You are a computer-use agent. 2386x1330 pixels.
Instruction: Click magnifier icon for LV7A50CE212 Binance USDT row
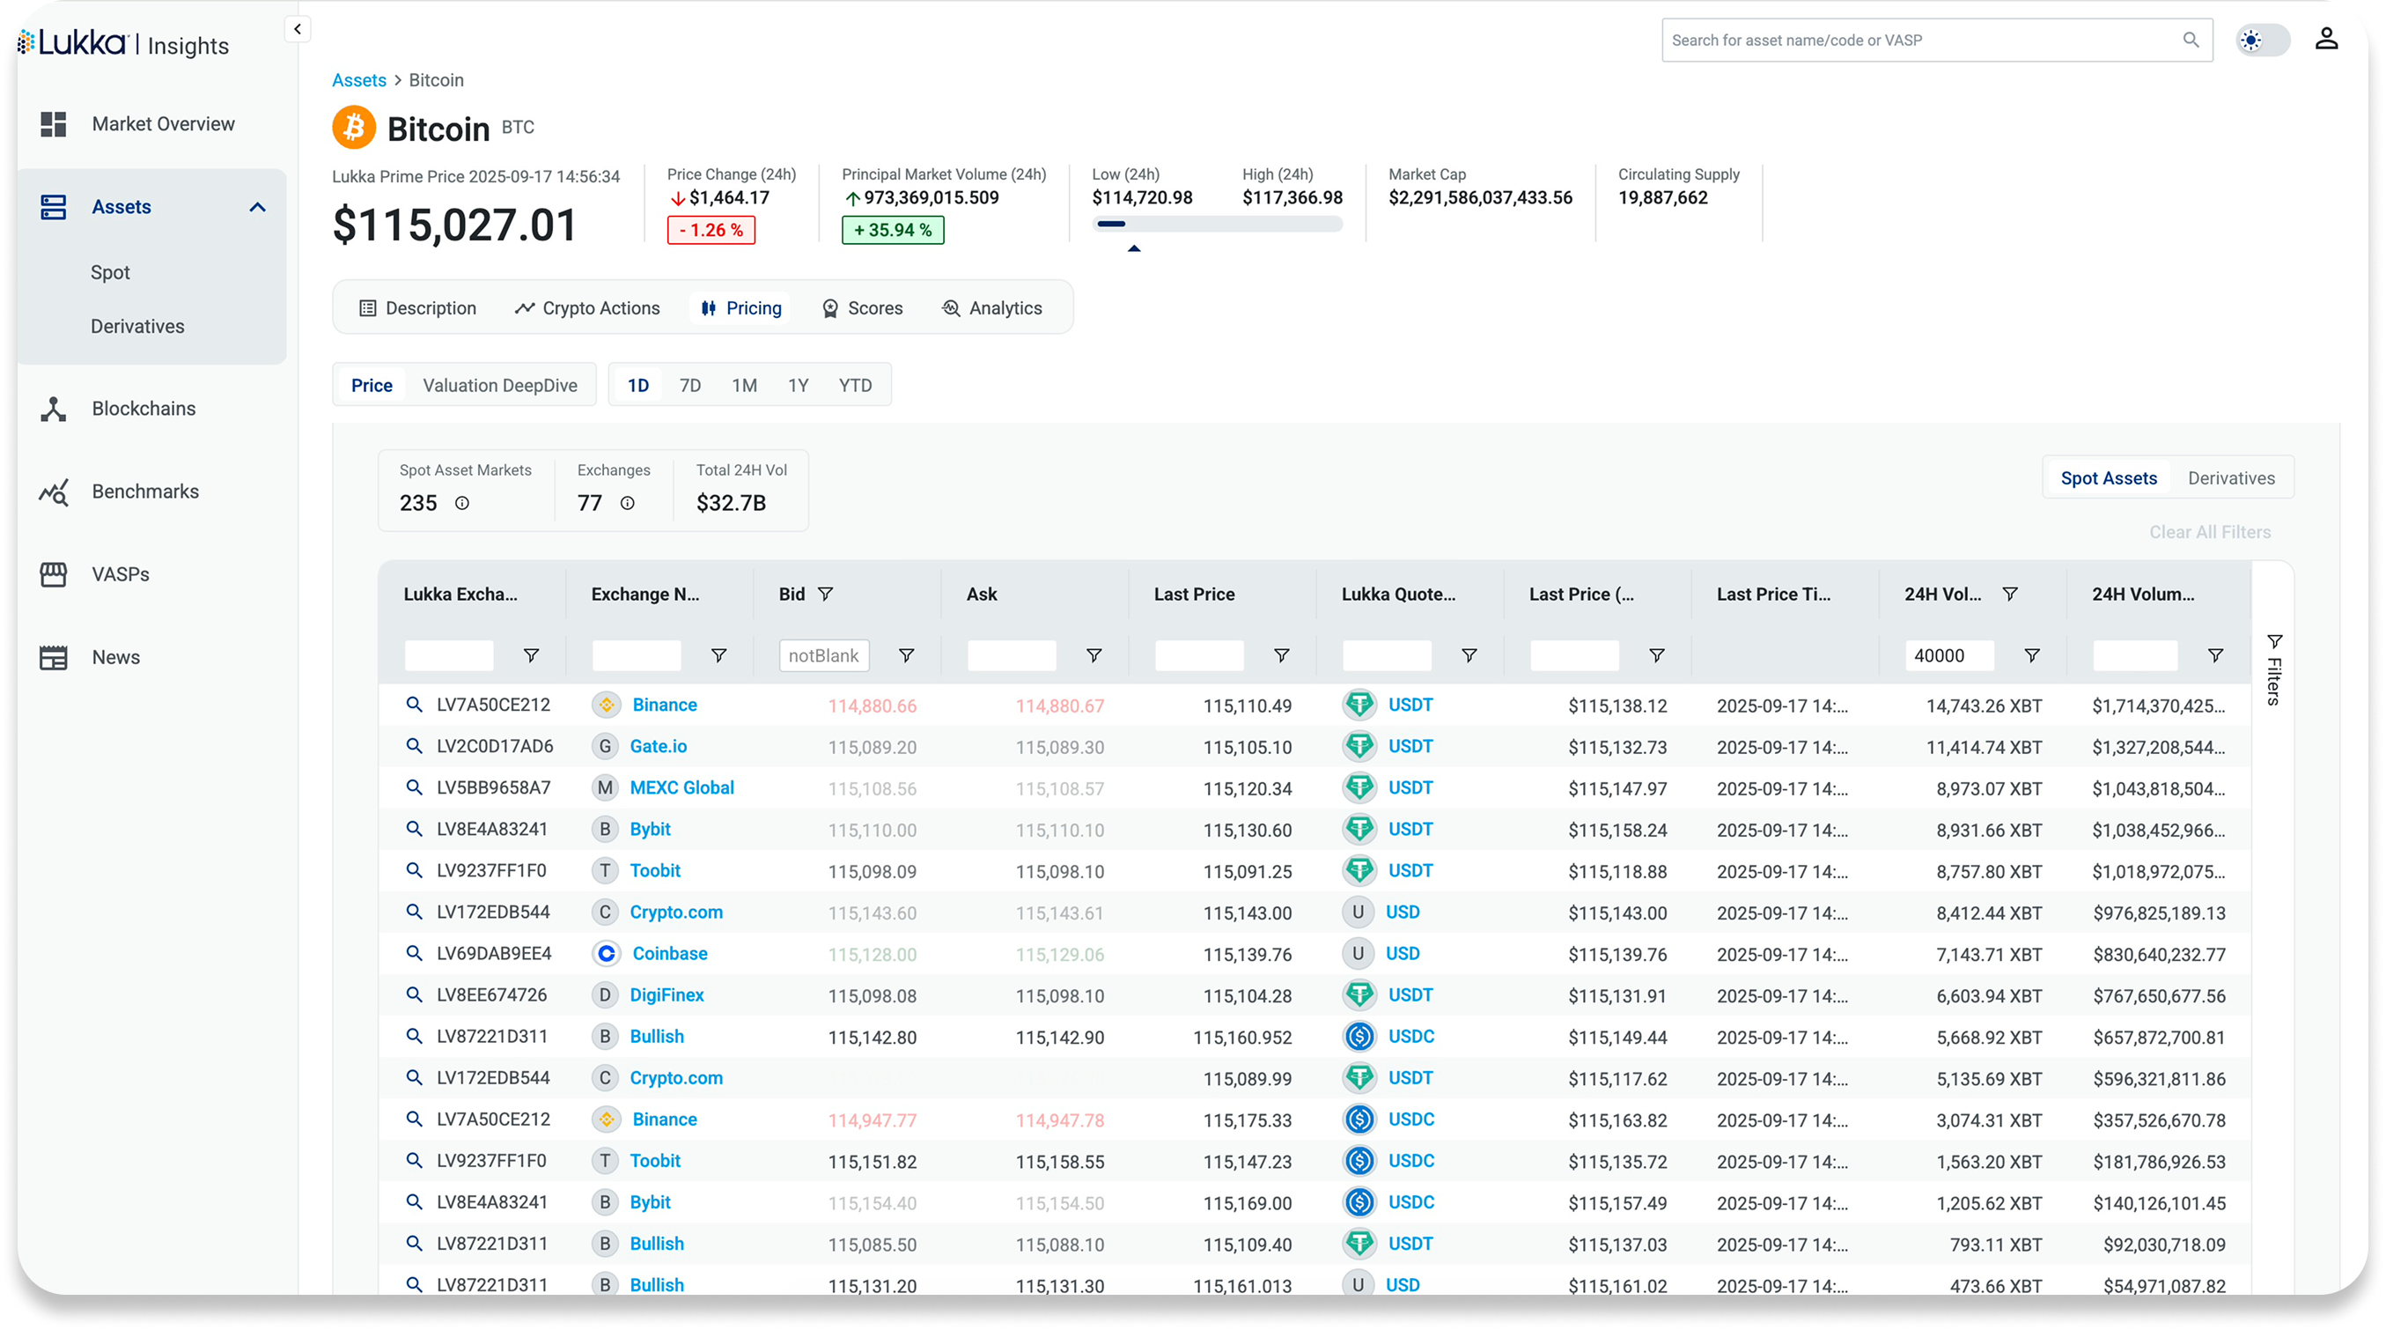pos(414,706)
